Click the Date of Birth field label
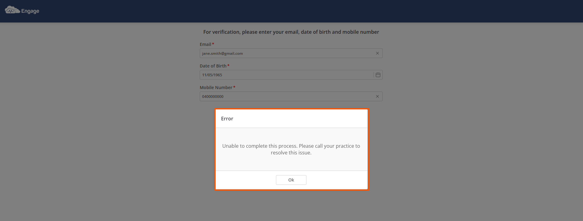 point(213,66)
